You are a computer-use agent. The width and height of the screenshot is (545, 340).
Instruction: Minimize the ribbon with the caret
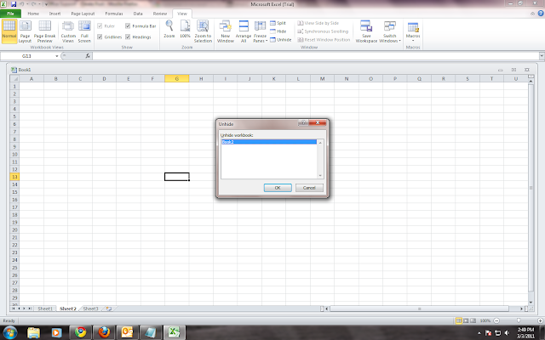point(532,14)
